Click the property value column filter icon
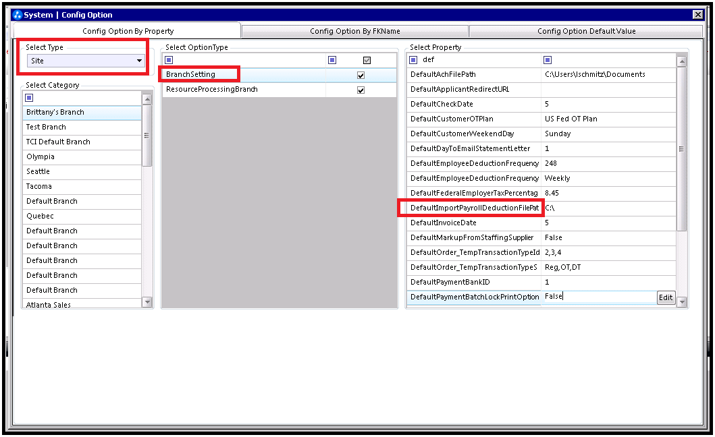This screenshot has width=715, height=437. [x=548, y=60]
